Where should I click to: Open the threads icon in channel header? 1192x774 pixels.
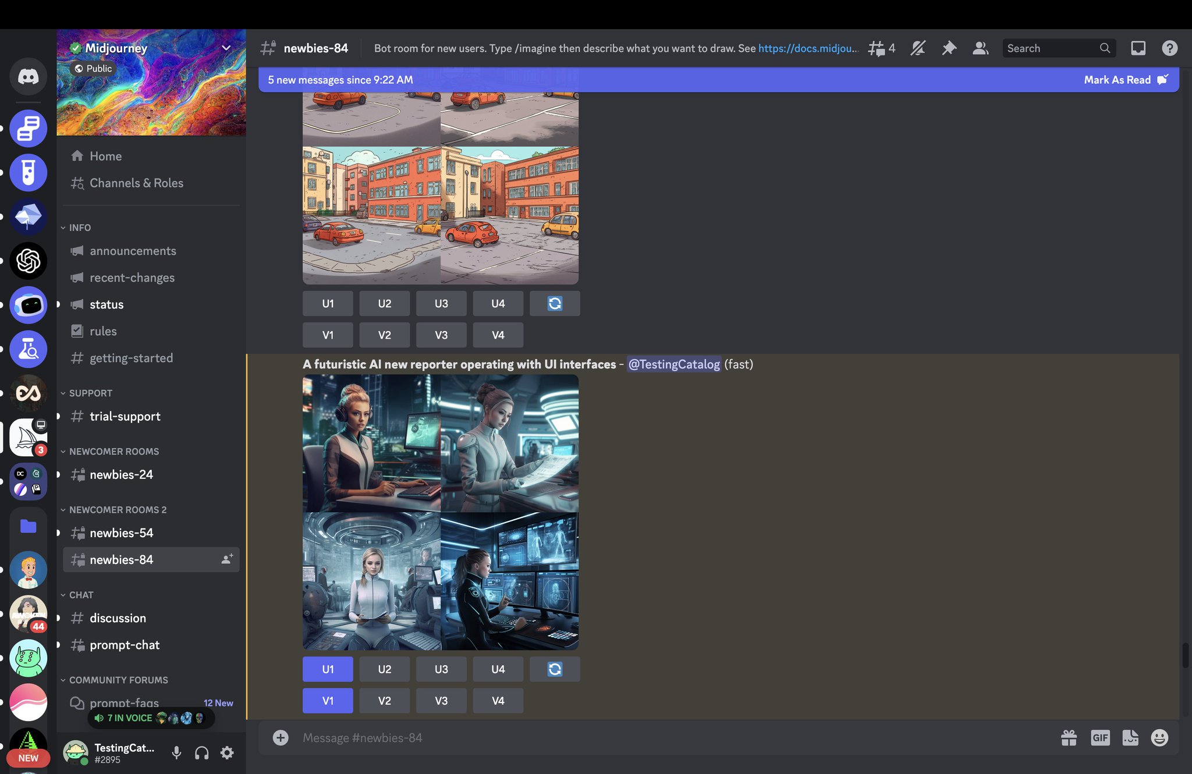(x=881, y=48)
